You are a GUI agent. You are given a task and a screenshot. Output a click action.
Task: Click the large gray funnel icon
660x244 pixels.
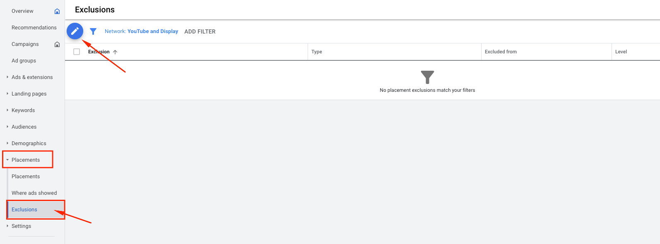click(x=427, y=77)
